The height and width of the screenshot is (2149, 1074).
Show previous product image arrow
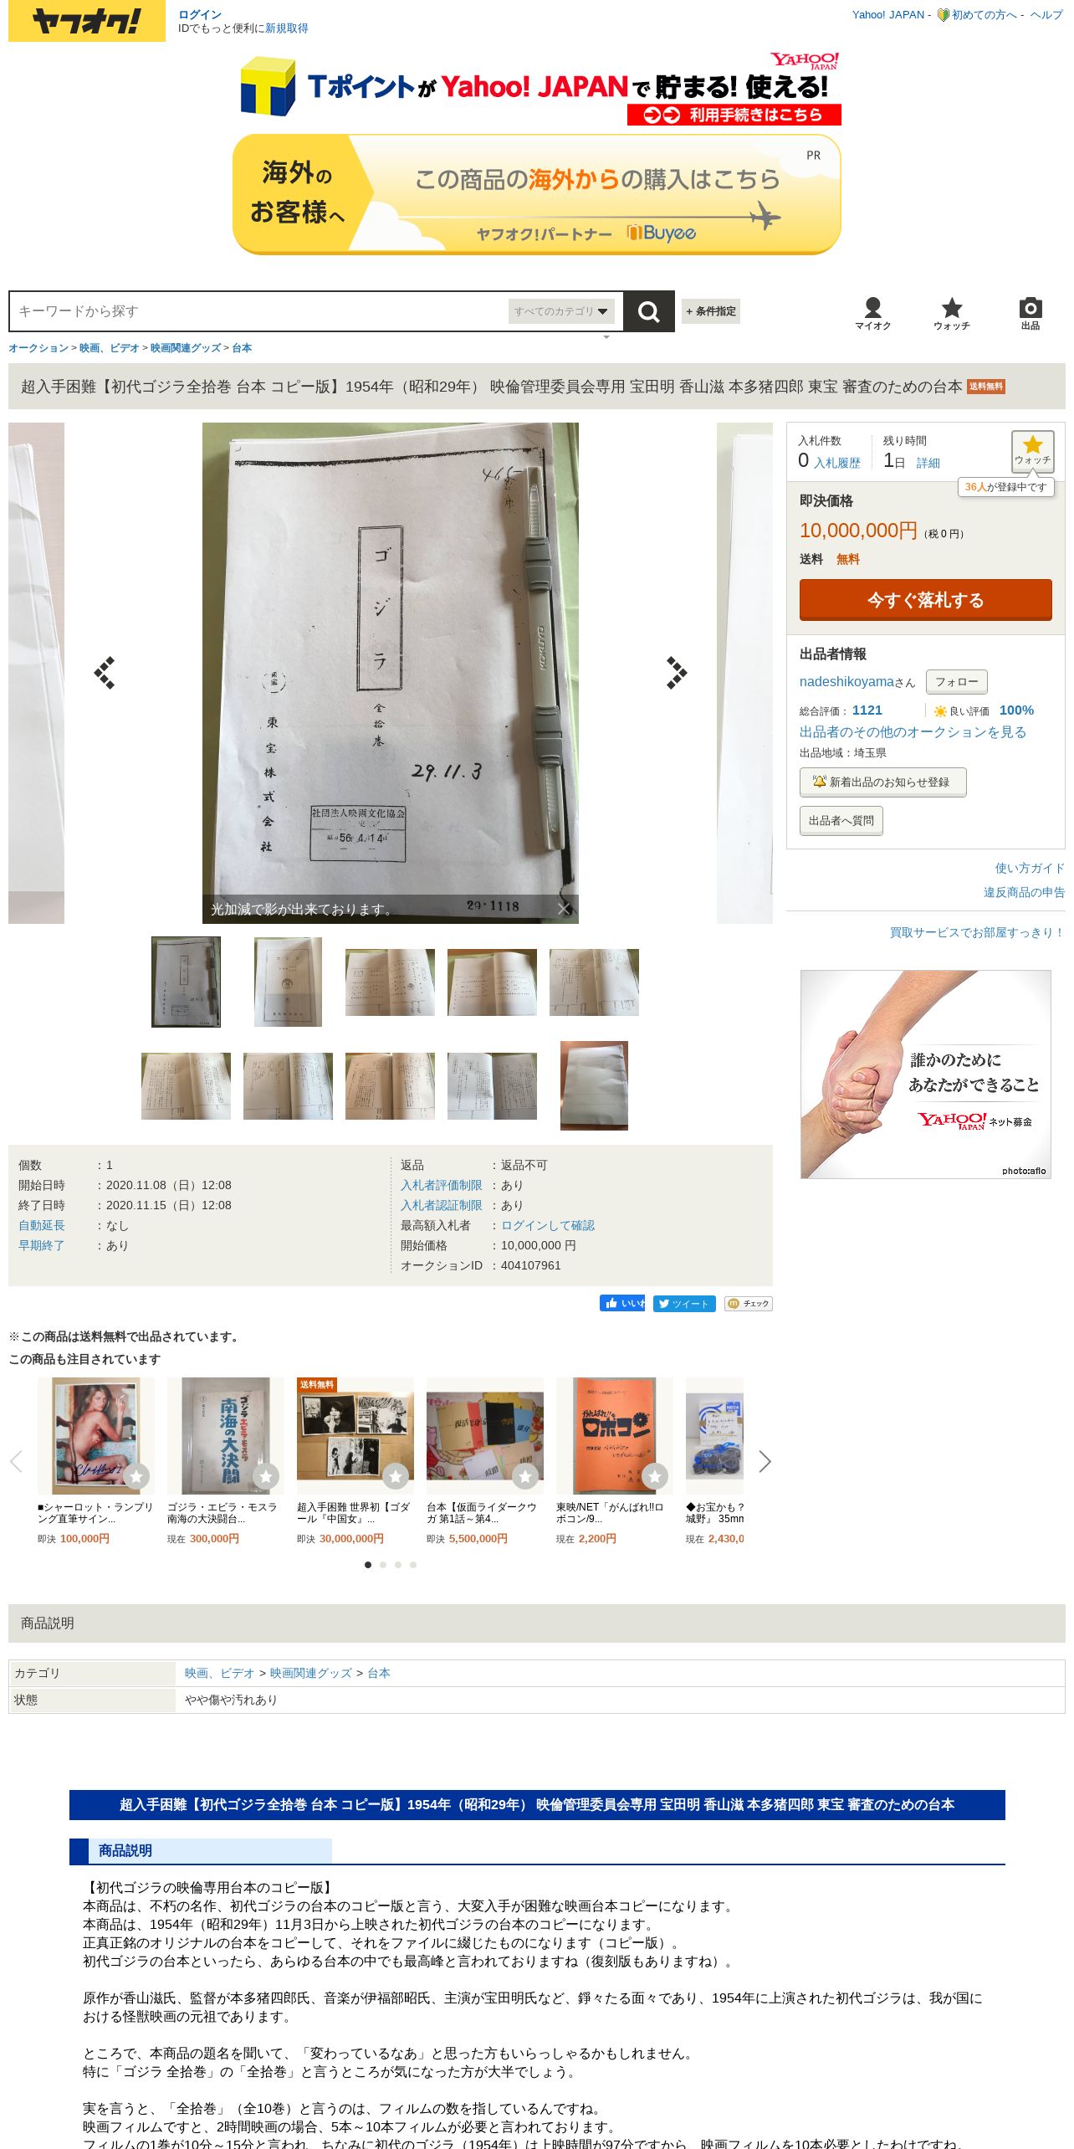[105, 673]
